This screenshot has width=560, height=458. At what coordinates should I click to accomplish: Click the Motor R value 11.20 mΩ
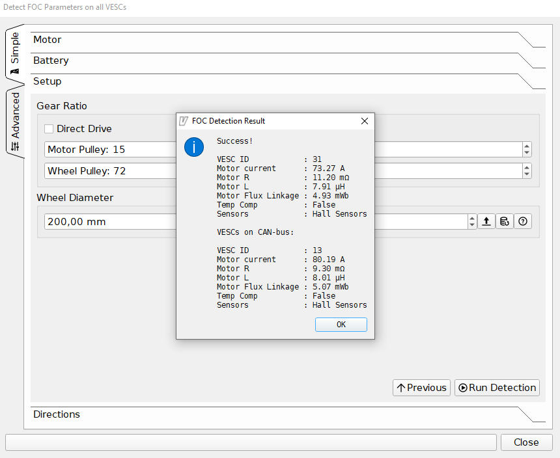coord(331,178)
